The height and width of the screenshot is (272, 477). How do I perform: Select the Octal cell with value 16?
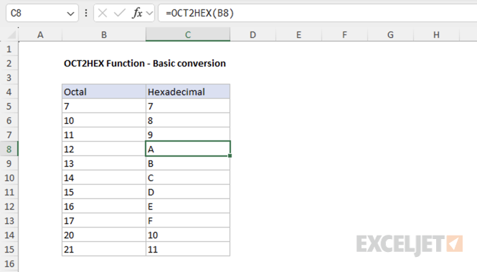104,206
